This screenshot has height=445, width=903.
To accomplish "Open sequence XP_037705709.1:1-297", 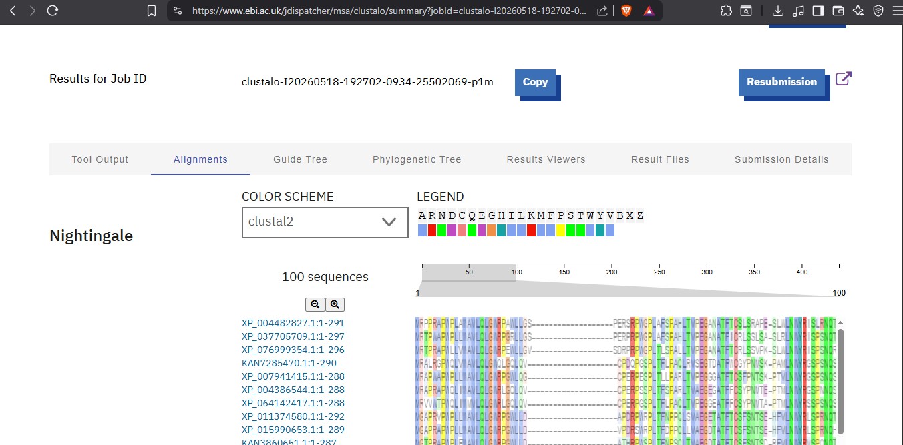I will [x=293, y=336].
